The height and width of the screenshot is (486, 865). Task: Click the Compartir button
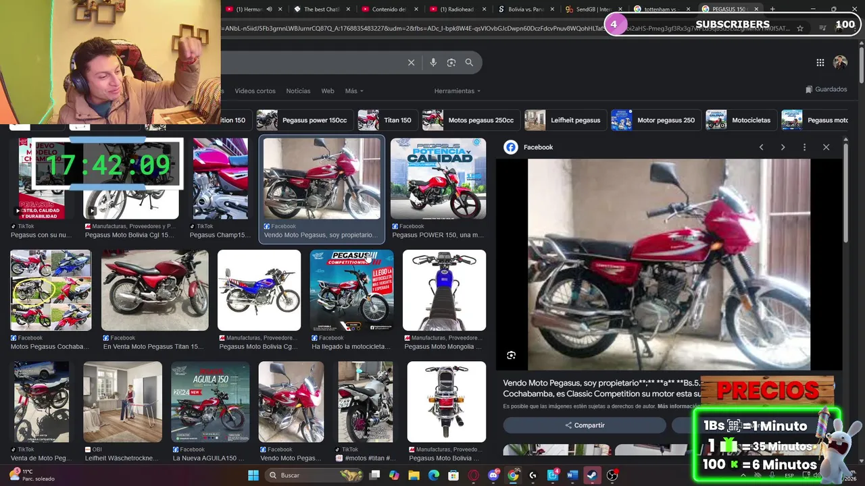pyautogui.click(x=585, y=425)
